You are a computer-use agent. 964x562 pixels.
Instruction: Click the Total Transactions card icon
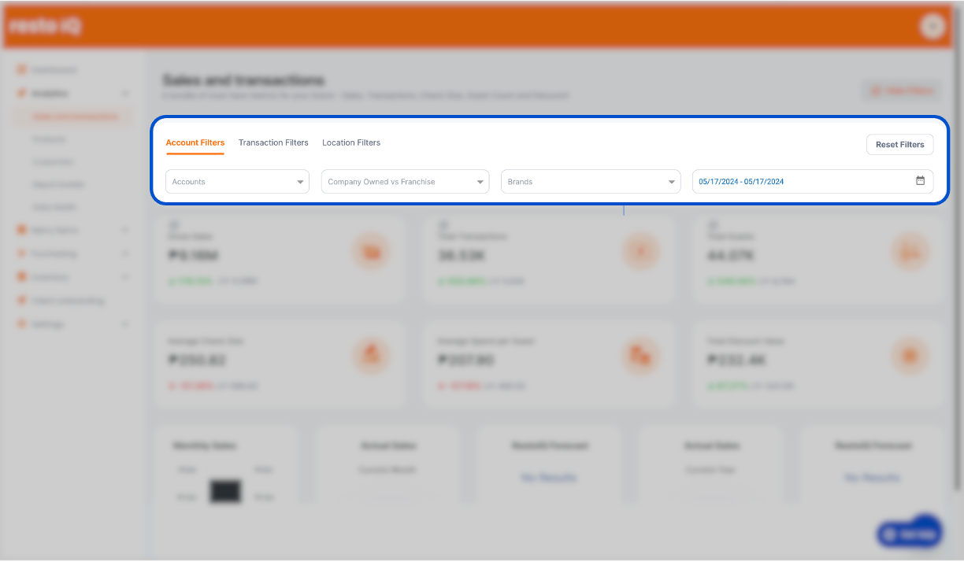point(641,252)
